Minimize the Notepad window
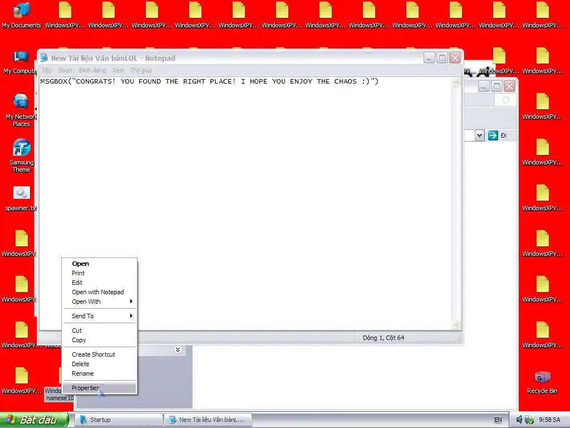 pyautogui.click(x=429, y=58)
